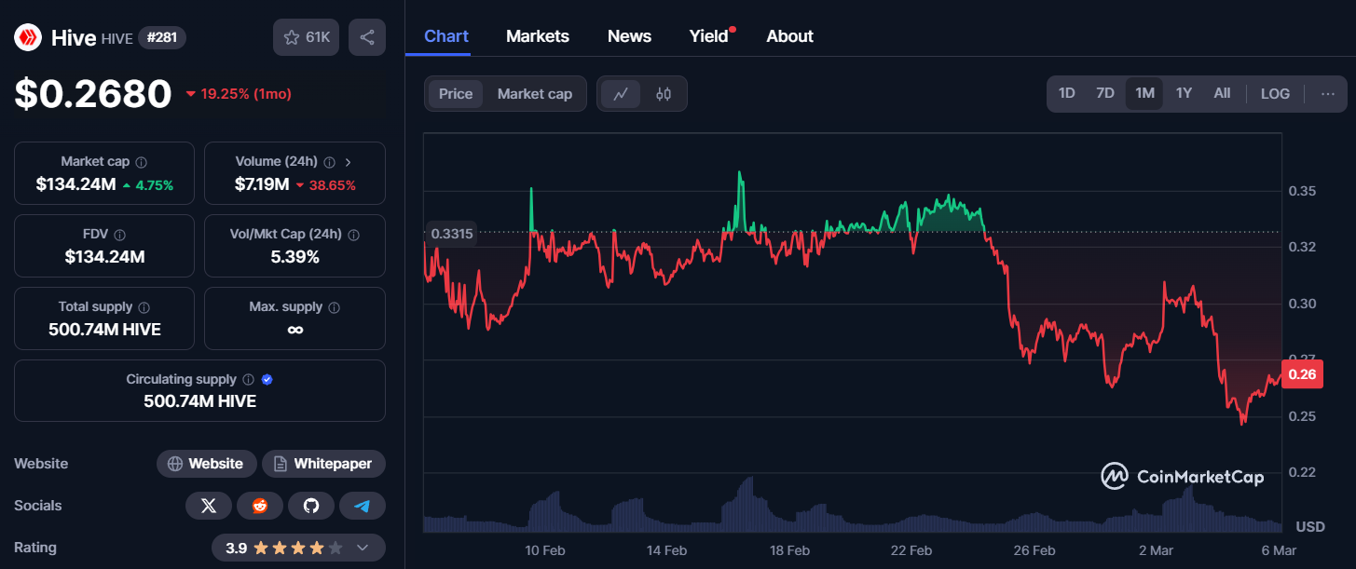Screen dimensions: 1356x569
Task: Select the 1M time range
Action: 1144,94
